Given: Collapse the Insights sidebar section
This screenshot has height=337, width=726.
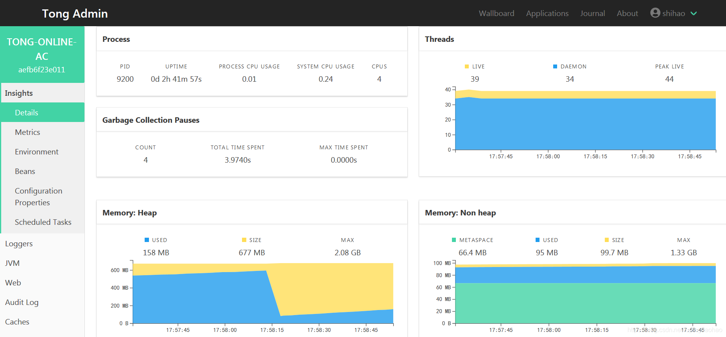Looking at the screenshot, I should 42,93.
